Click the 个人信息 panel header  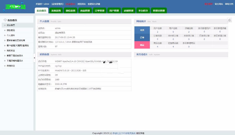coord(84,21)
